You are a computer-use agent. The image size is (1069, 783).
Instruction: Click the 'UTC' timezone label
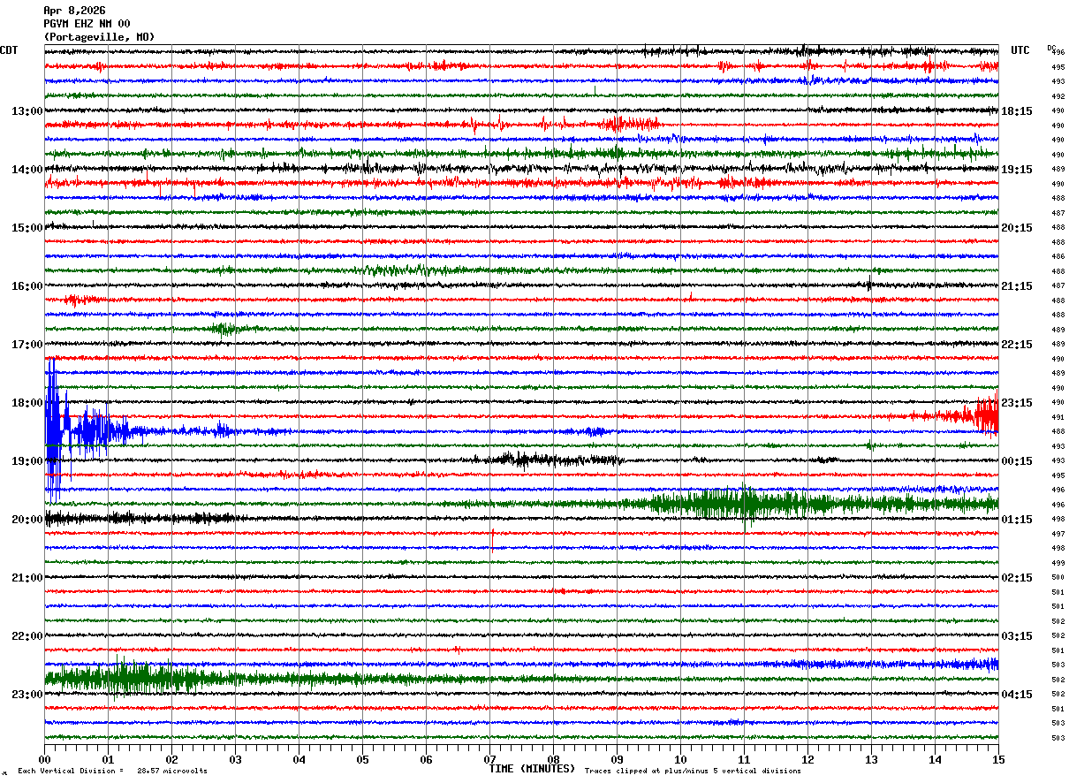tap(1020, 50)
